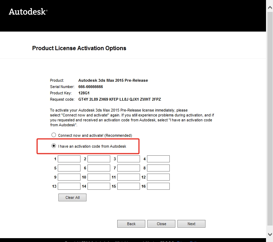Proceed with the Next button
Image resolution: width=273 pixels, height=242 pixels.
pos(191,224)
